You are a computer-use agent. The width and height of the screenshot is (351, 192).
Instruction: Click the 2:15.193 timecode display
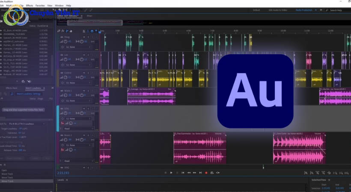pyautogui.click(x=63, y=173)
